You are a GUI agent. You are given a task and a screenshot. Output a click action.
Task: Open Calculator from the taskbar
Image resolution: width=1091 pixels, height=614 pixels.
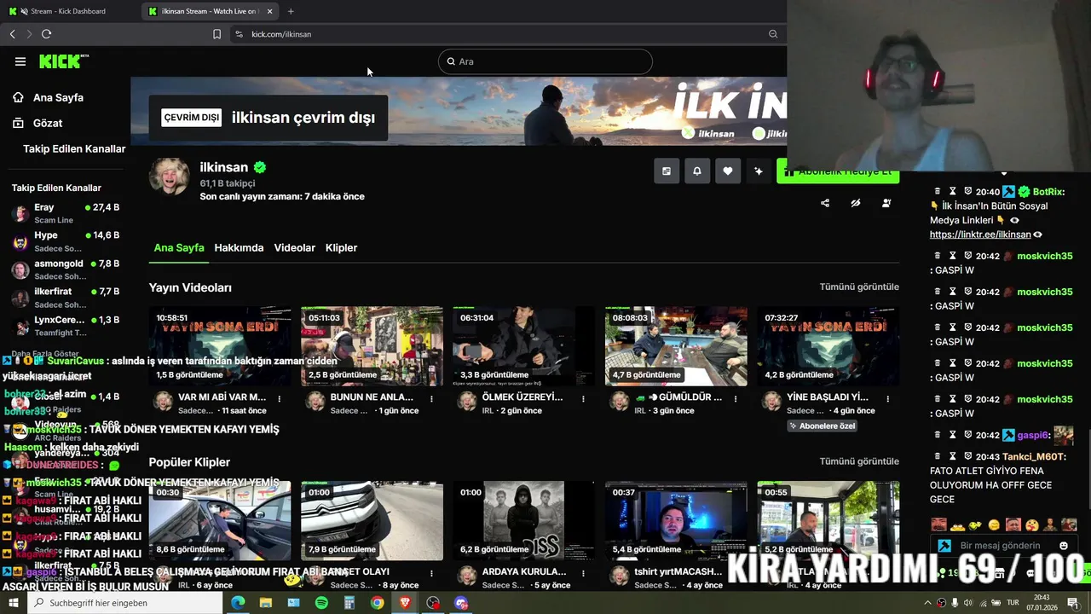[x=349, y=603]
